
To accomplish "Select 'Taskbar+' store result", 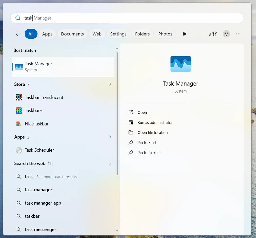I will [63, 111].
